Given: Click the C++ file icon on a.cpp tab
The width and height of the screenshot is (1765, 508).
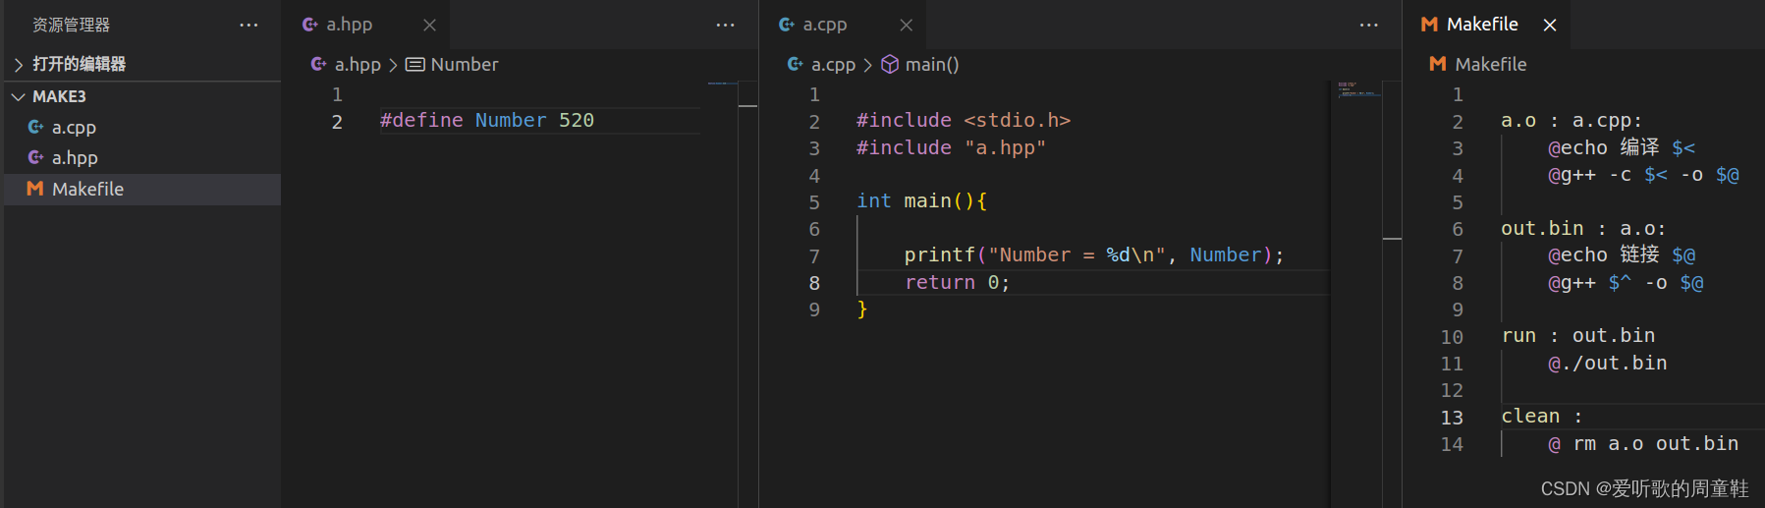Looking at the screenshot, I should 787,25.
